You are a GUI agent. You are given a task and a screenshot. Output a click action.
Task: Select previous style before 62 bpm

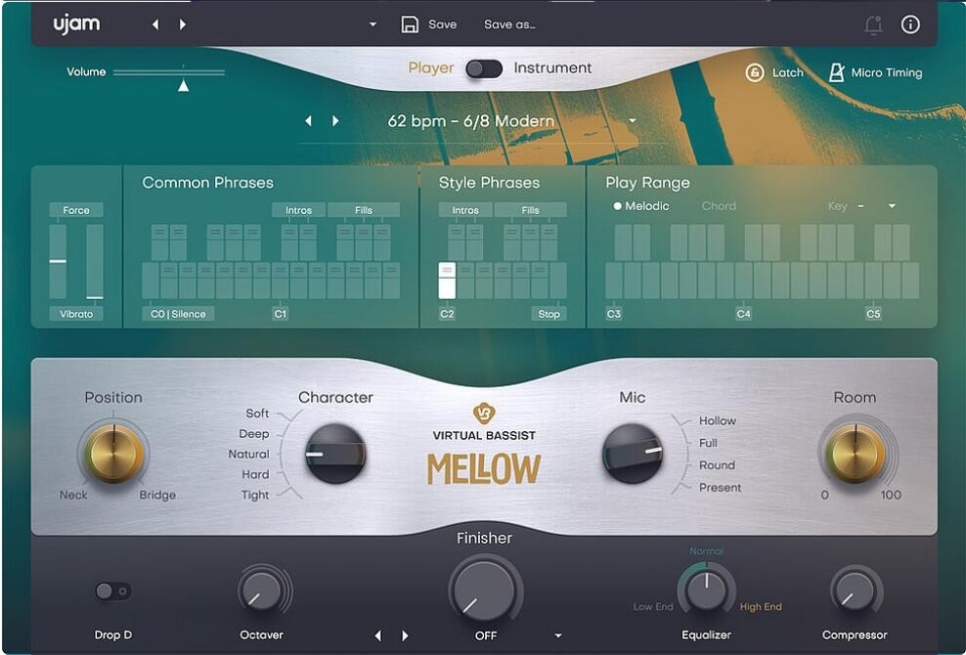click(x=308, y=121)
